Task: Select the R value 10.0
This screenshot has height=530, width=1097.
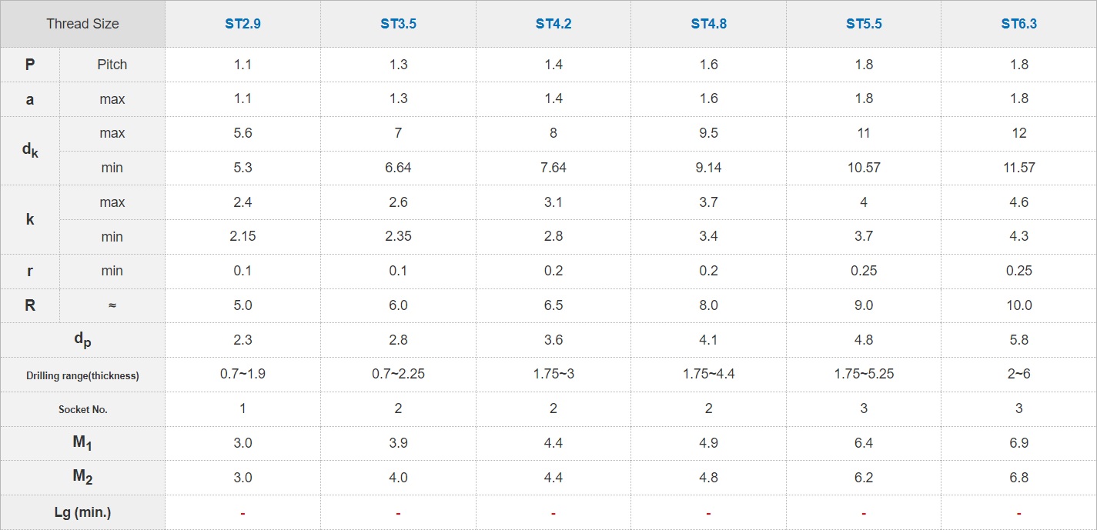Action: click(1019, 305)
